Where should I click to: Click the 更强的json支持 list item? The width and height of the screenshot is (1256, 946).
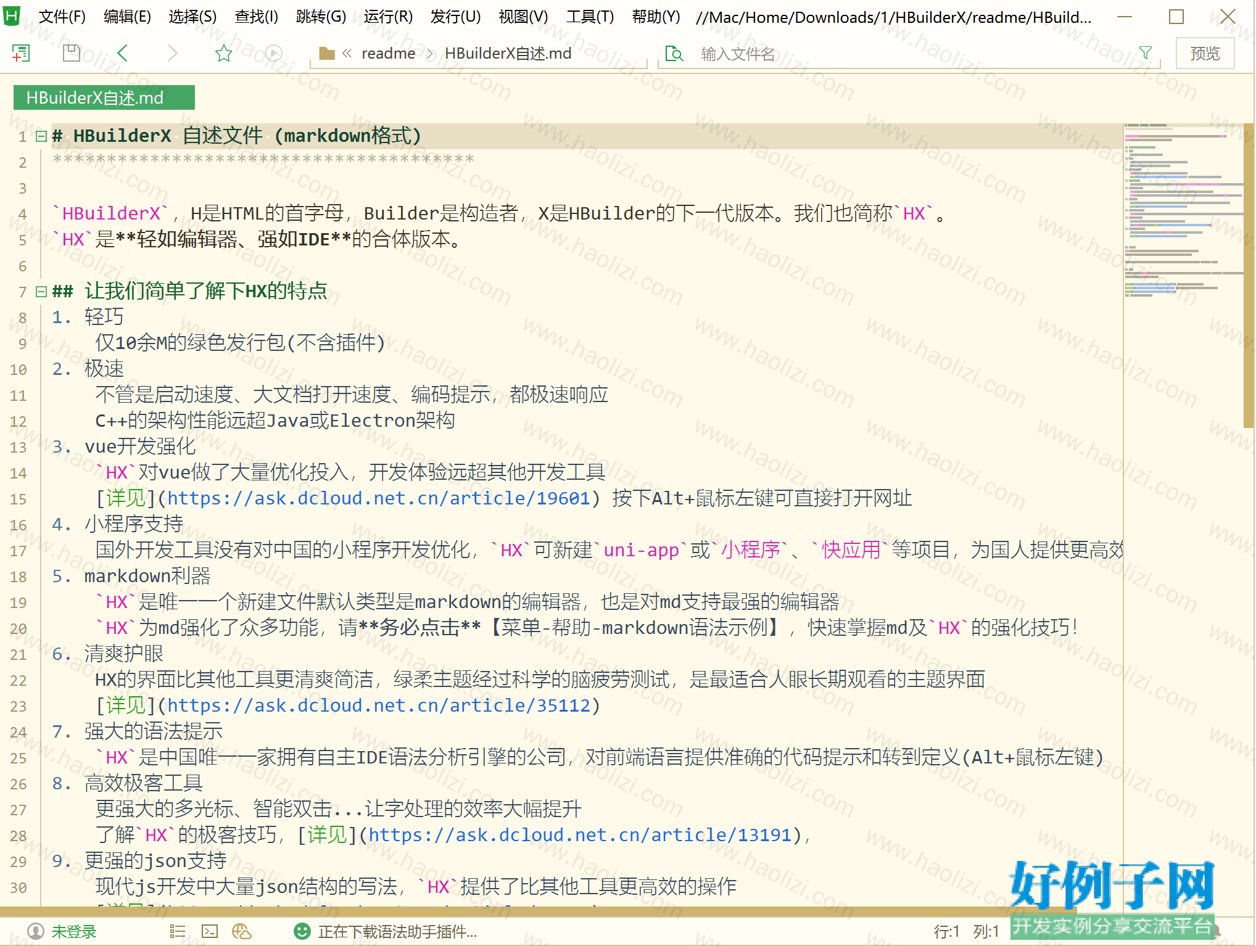click(155, 861)
